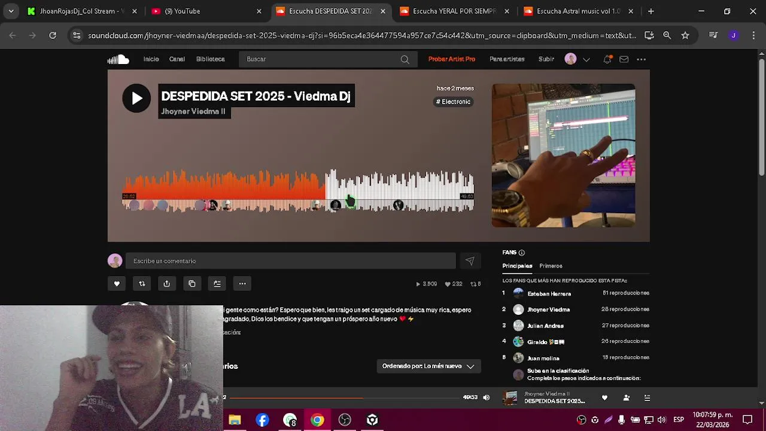Mute the player with the volume icon

(486, 397)
